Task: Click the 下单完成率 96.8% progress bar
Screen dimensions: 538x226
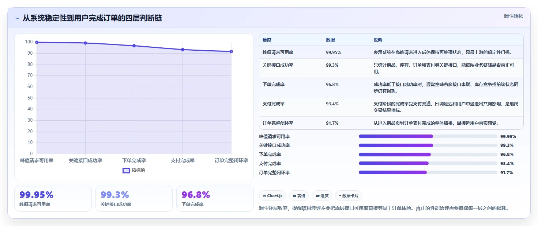Action: (x=428, y=155)
